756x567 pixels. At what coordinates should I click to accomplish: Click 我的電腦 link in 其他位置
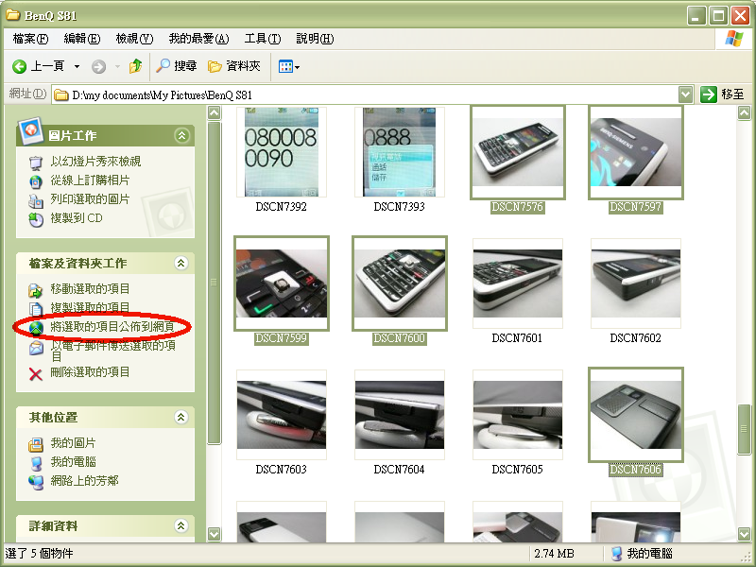click(74, 462)
